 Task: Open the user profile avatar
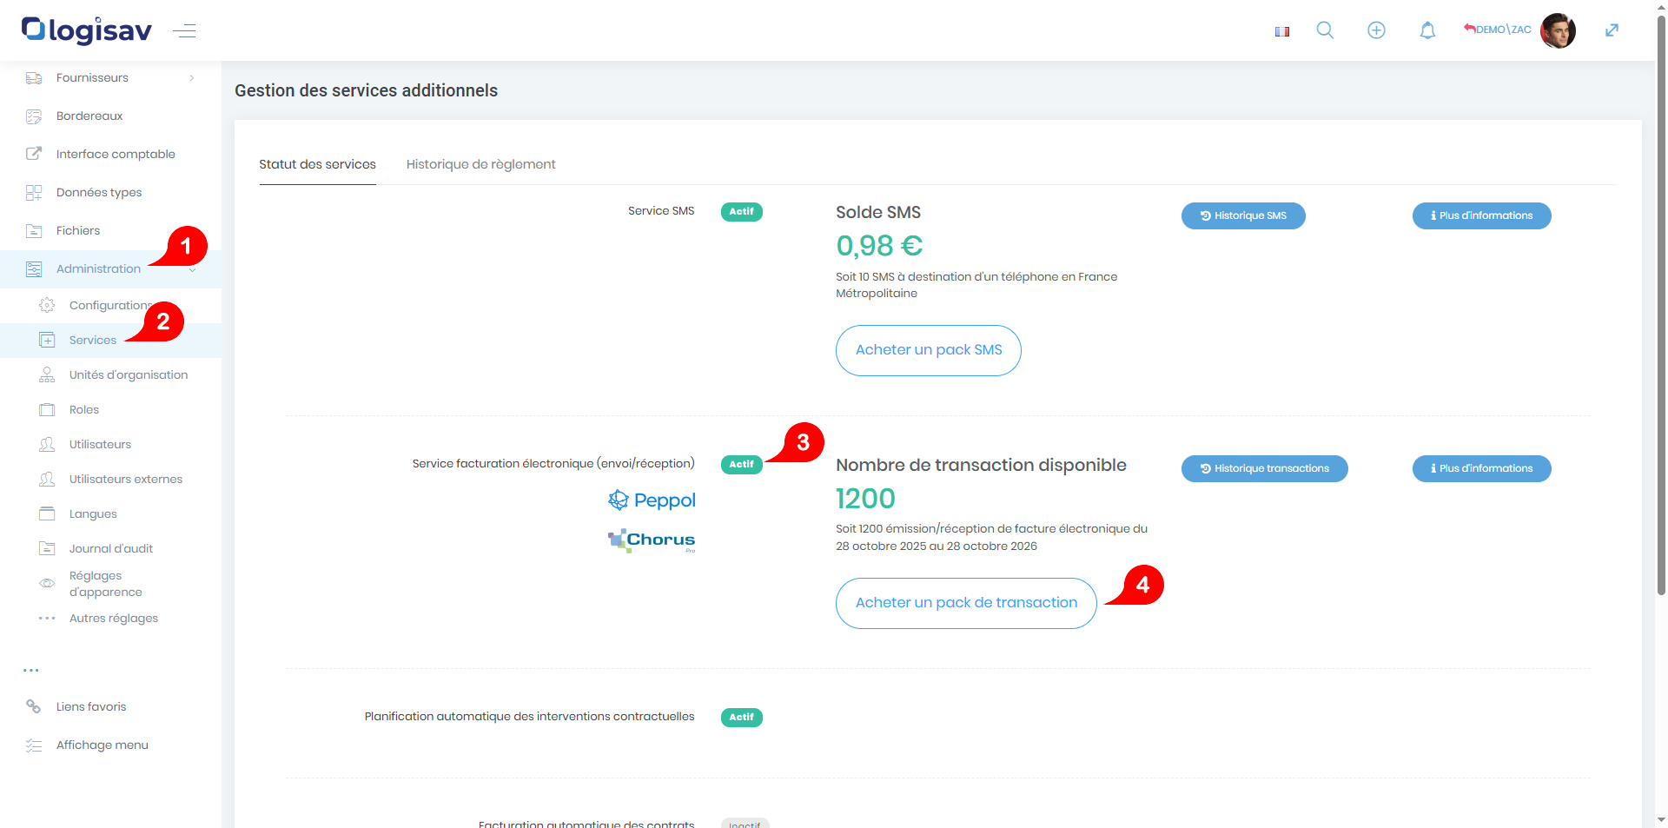tap(1558, 30)
